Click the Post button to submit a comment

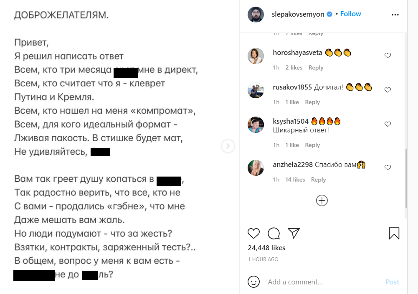(x=392, y=282)
